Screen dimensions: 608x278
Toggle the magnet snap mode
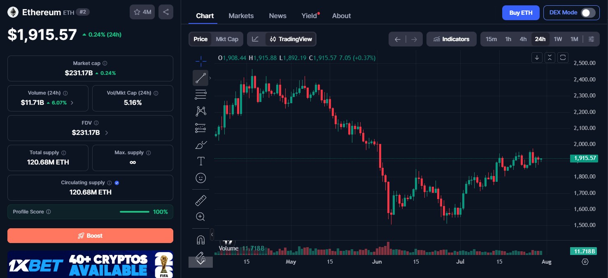tap(200, 240)
